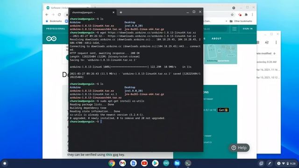299x168 pixels.
Task: Open Google Docs from the shelf
Action: click(133, 163)
